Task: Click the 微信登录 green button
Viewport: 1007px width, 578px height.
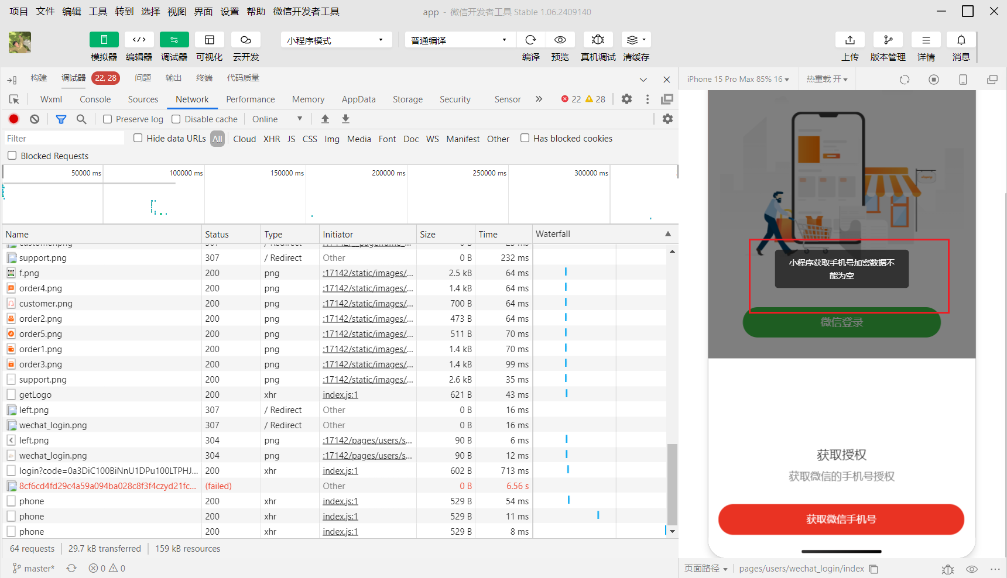Action: pyautogui.click(x=841, y=322)
